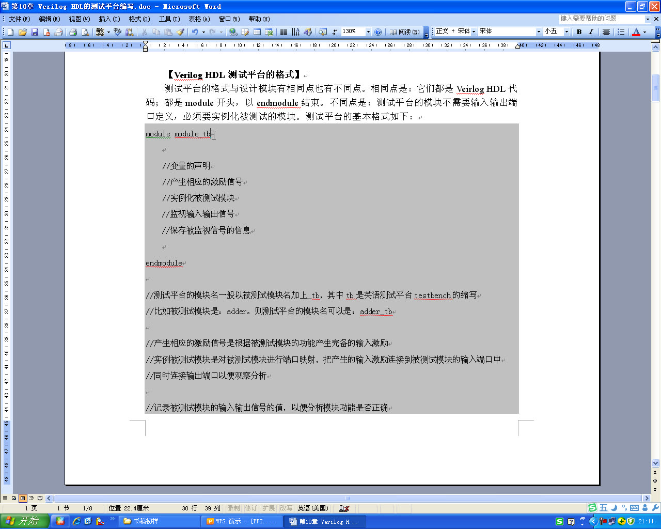The height and width of the screenshot is (529, 661).
Task: Click the 改写 overtype status indicator
Action: [x=286, y=508]
